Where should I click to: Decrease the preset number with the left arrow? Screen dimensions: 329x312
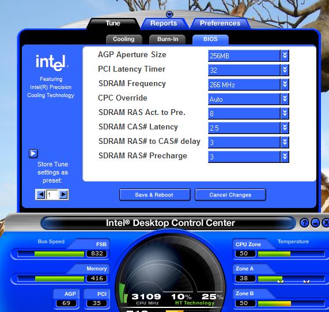40,194
